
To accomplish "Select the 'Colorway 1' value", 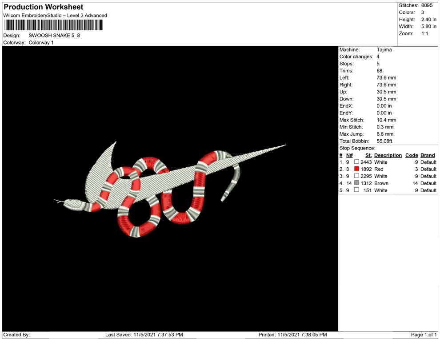I will pos(41,43).
